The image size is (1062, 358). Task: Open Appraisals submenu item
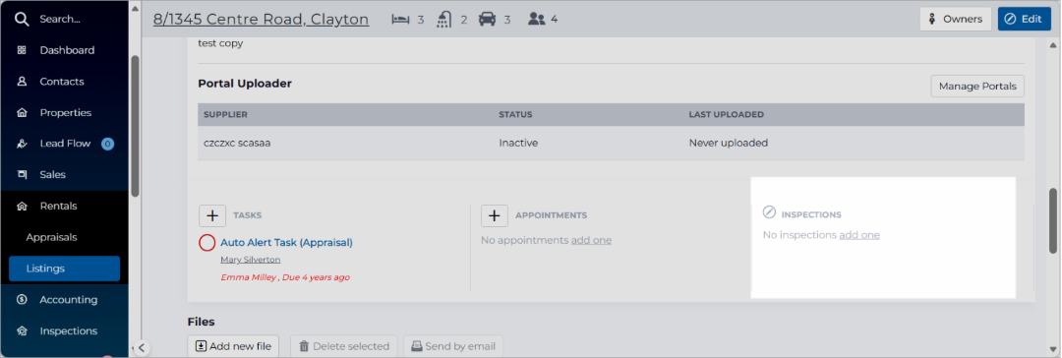pos(51,237)
